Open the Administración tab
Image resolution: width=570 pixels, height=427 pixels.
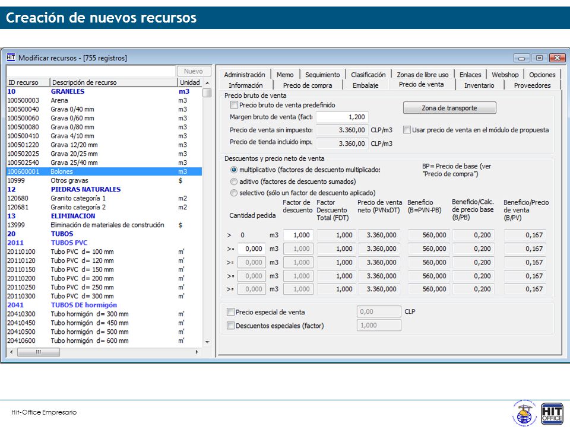pos(244,75)
